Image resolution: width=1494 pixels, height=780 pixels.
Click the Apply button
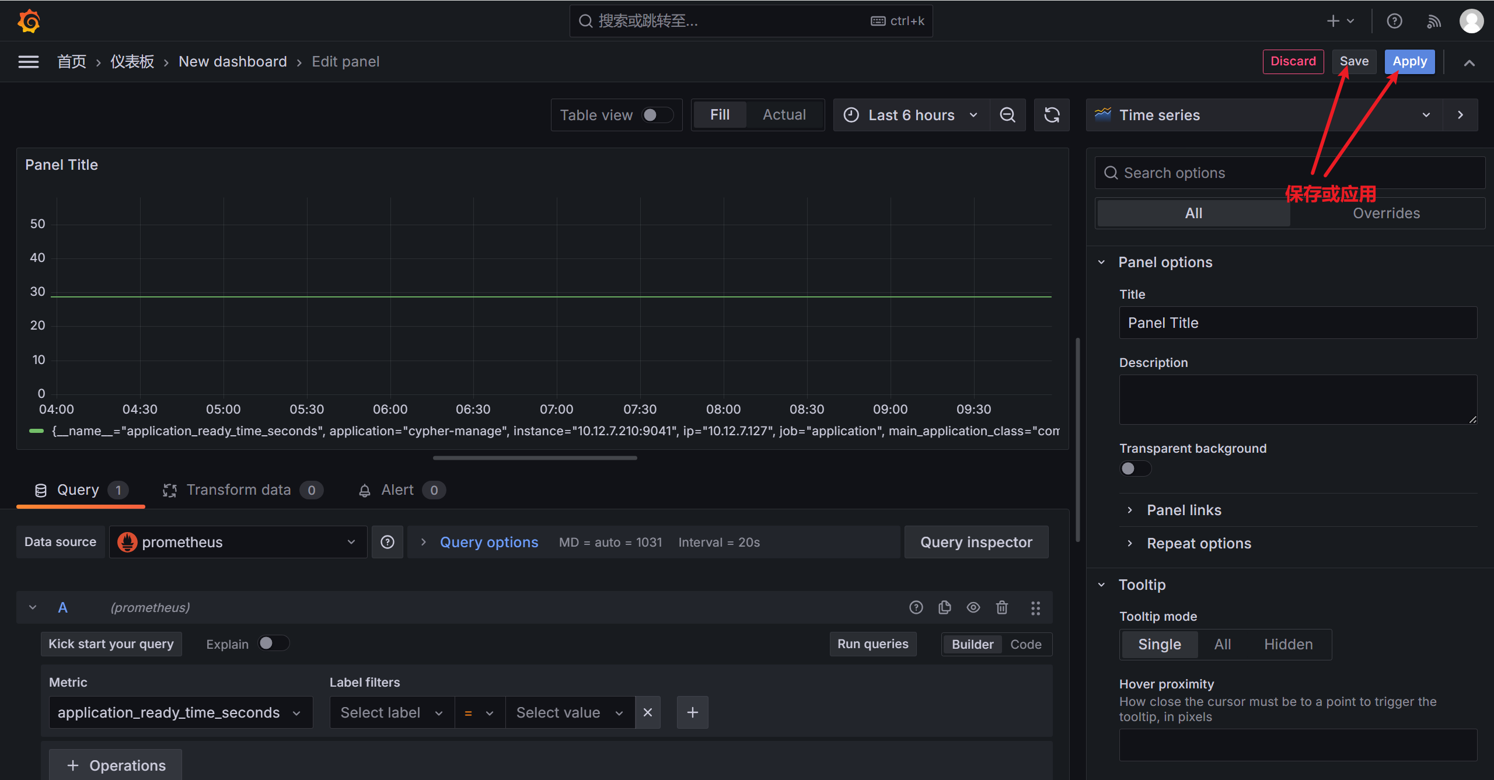click(x=1409, y=61)
